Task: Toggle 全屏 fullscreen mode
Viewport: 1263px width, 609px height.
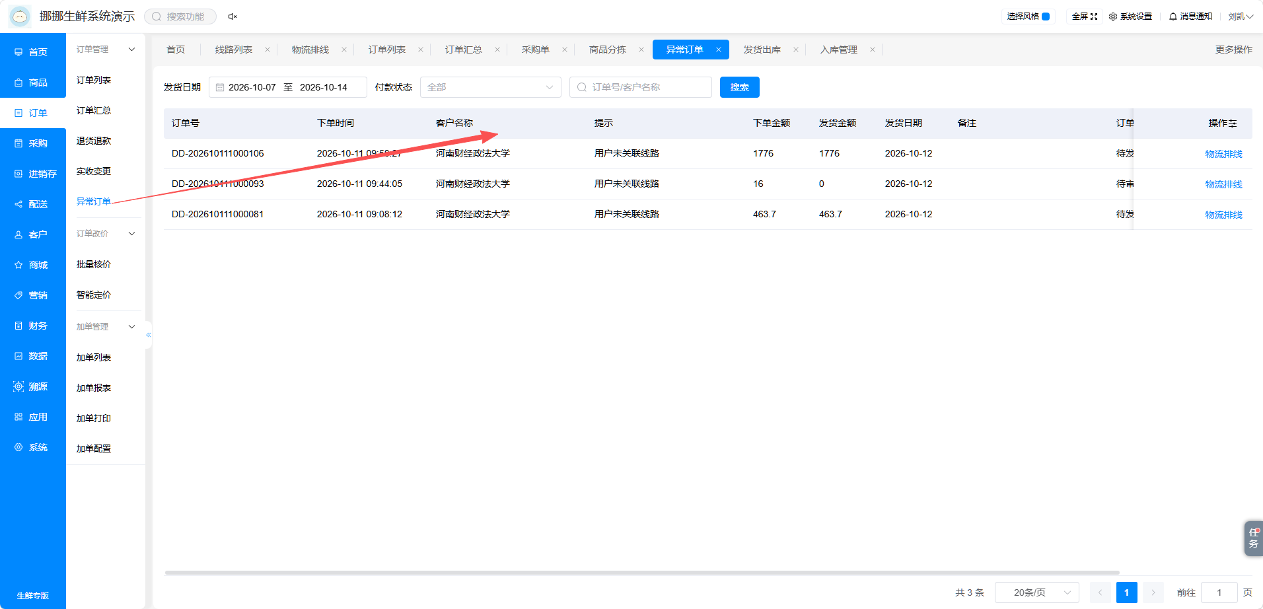Action: [x=1085, y=17]
